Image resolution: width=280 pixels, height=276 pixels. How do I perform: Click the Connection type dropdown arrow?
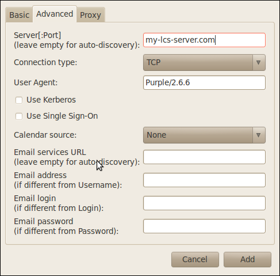[258, 62]
